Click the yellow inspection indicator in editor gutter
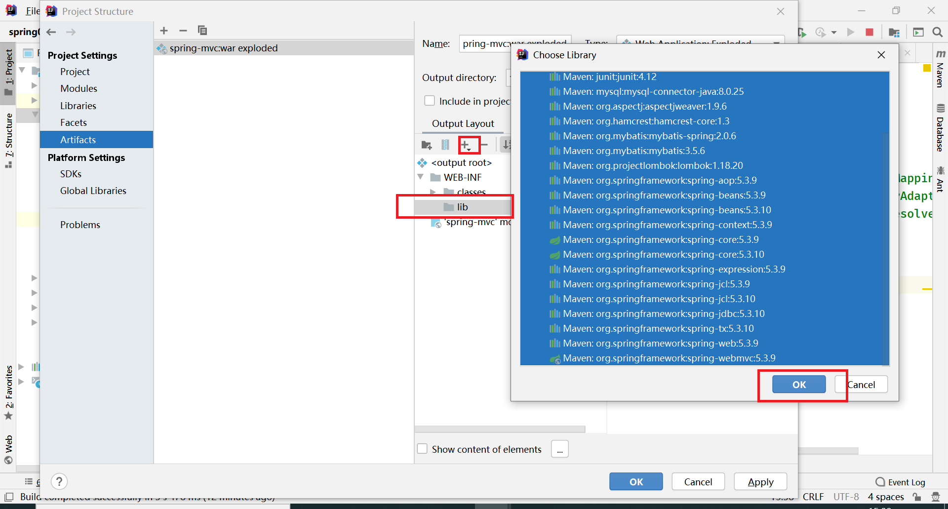948x509 pixels. 927,68
